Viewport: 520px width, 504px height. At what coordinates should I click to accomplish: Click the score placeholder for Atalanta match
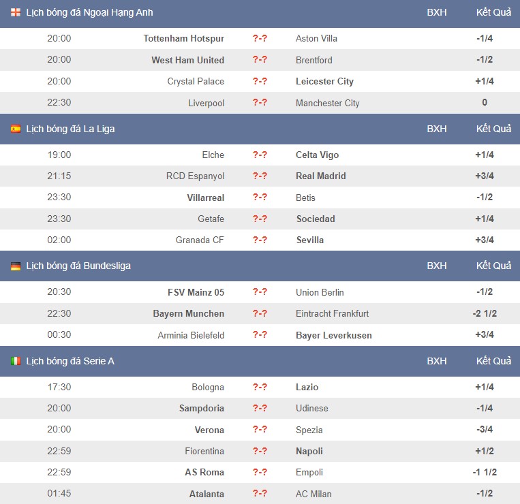[260, 493]
